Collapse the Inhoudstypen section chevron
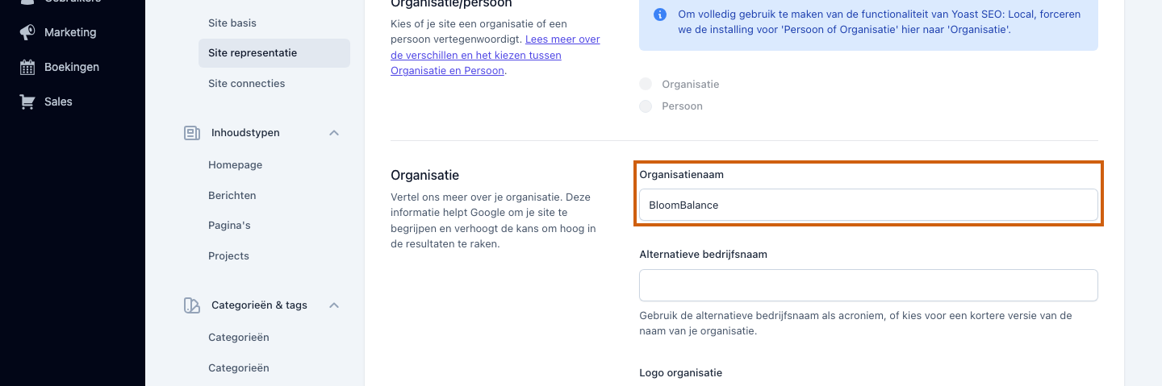This screenshot has height=386, width=1162. 334,133
